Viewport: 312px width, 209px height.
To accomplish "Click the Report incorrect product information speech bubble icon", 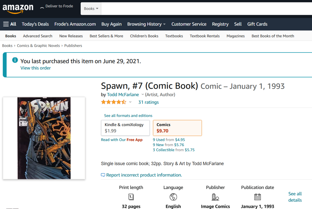I will 103,175.
